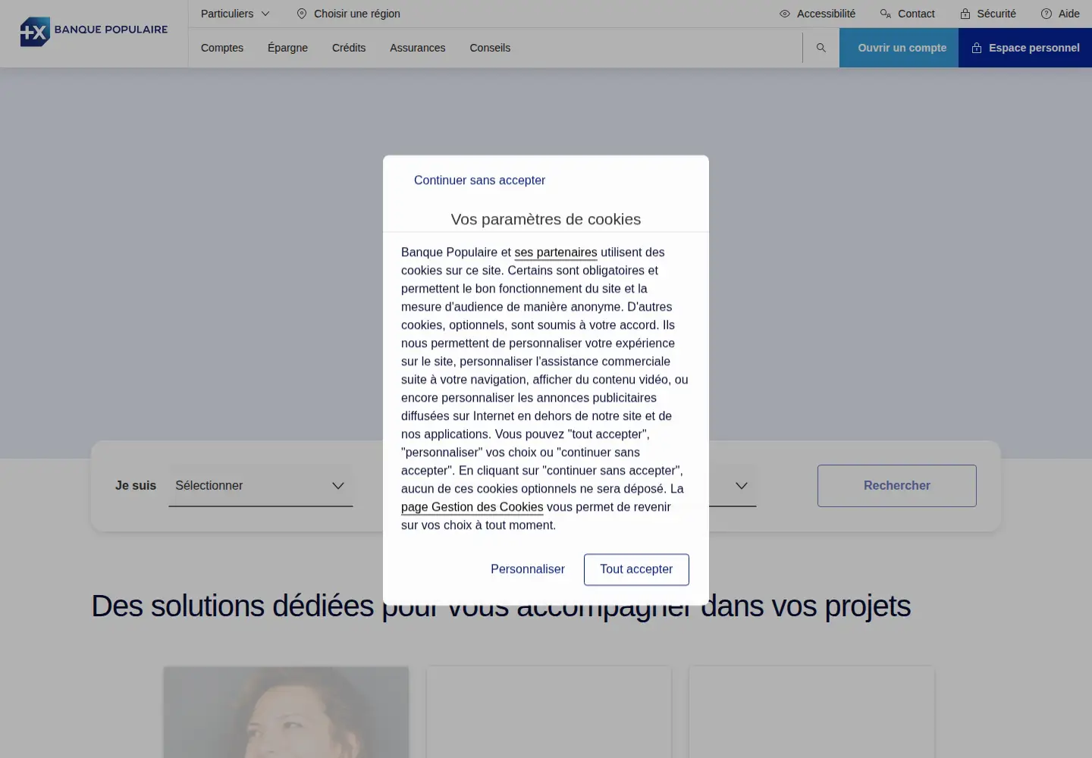
Task: Click the Banque Populaire logo
Action: tap(94, 31)
